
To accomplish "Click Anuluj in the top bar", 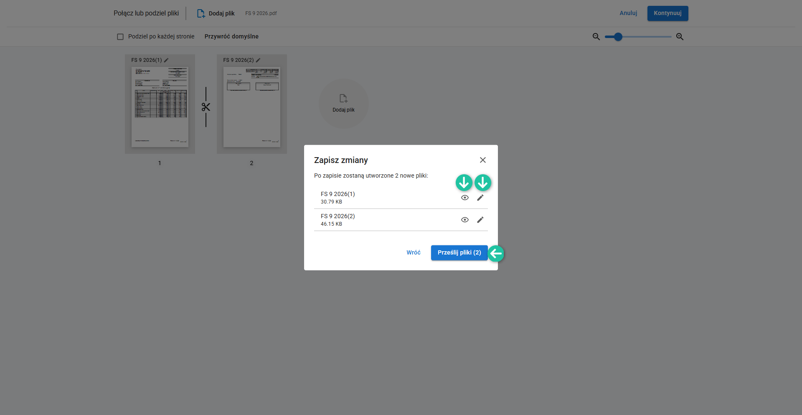I will (628, 13).
